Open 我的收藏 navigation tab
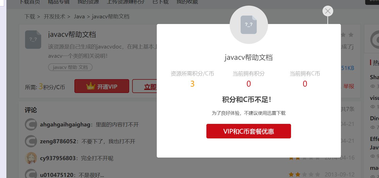This screenshot has width=379, height=178. pyautogui.click(x=187, y=2)
